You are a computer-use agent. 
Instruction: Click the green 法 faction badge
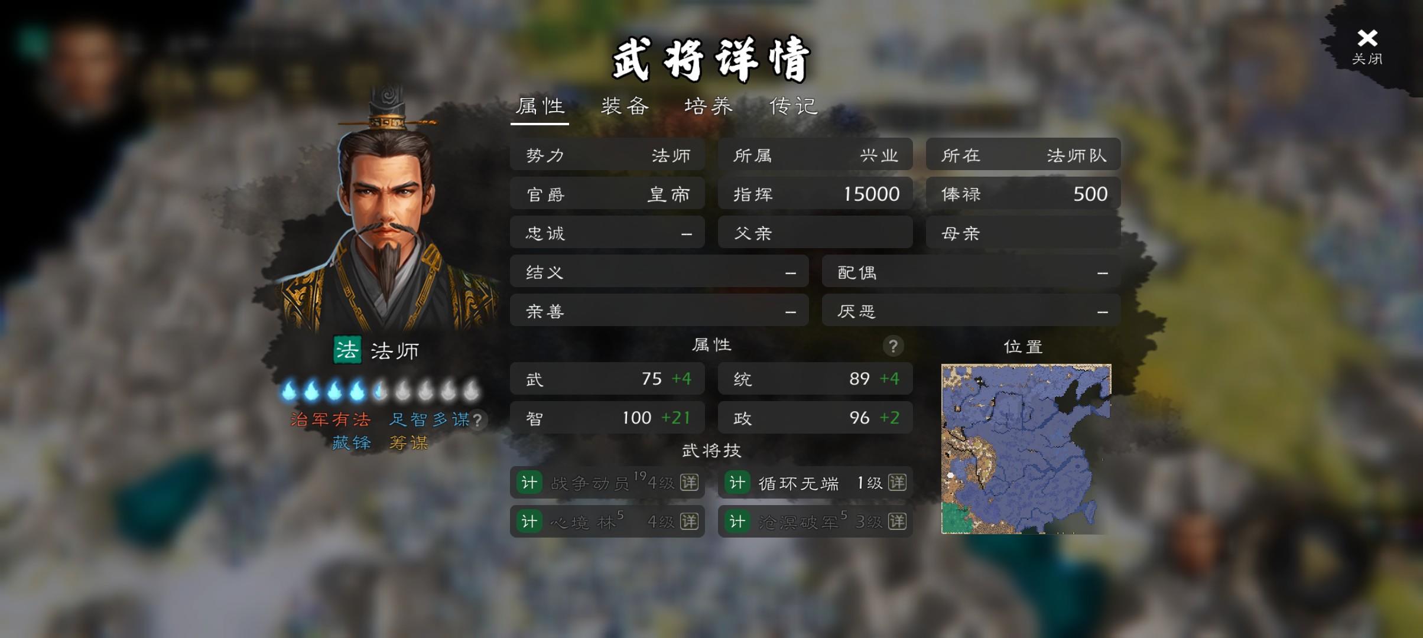coord(347,350)
